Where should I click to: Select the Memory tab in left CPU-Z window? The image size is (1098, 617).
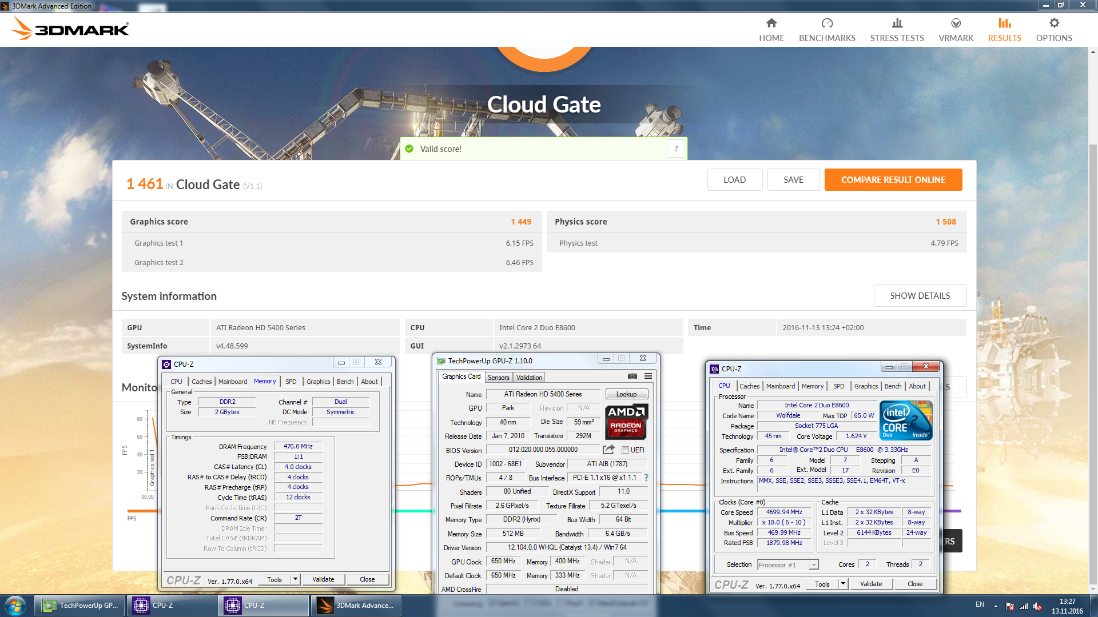[x=265, y=381]
